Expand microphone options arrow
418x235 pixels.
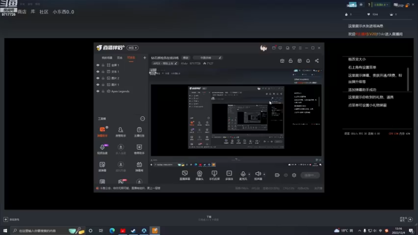tap(249, 174)
